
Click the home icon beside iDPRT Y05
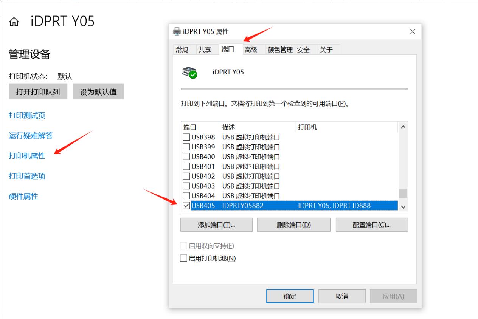click(x=14, y=23)
